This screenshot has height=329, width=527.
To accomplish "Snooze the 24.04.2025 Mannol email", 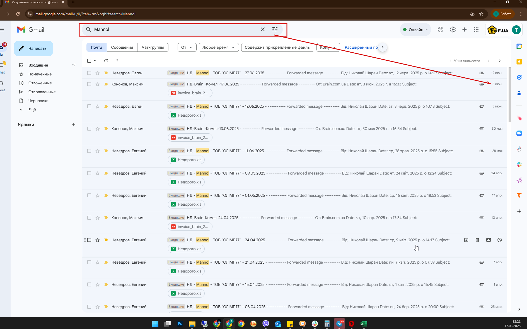I will click(500, 240).
